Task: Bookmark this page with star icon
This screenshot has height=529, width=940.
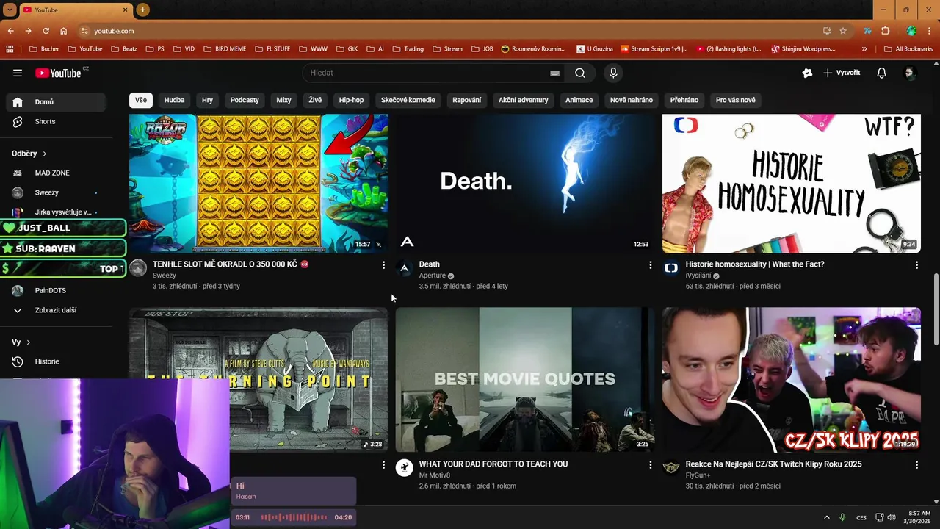Action: [x=843, y=31]
